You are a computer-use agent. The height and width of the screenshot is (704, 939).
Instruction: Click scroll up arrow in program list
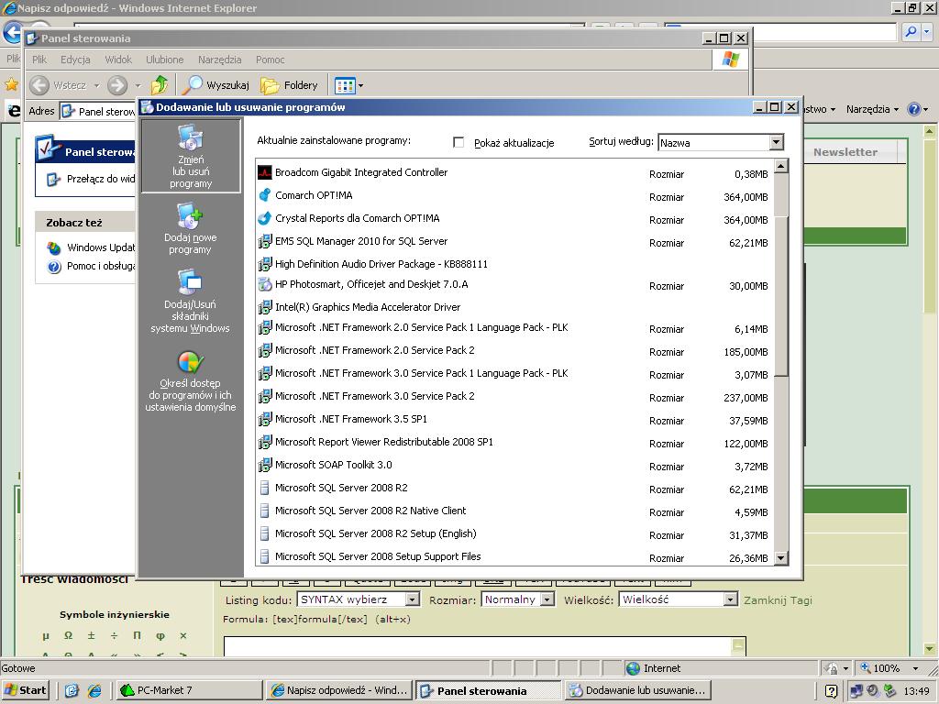coord(780,166)
